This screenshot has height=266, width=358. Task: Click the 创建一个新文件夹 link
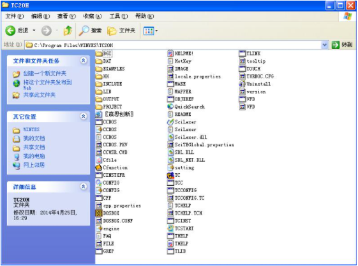coord(45,73)
